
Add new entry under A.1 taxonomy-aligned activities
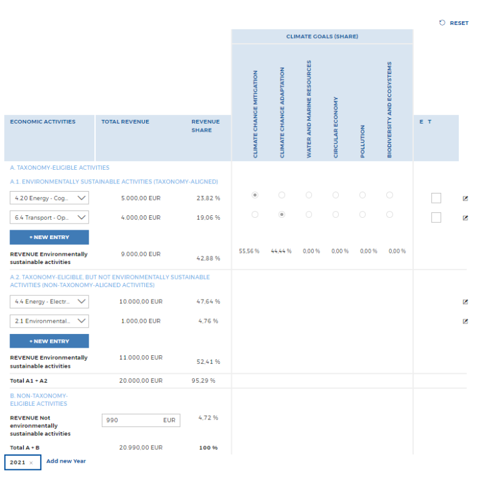pyautogui.click(x=49, y=237)
